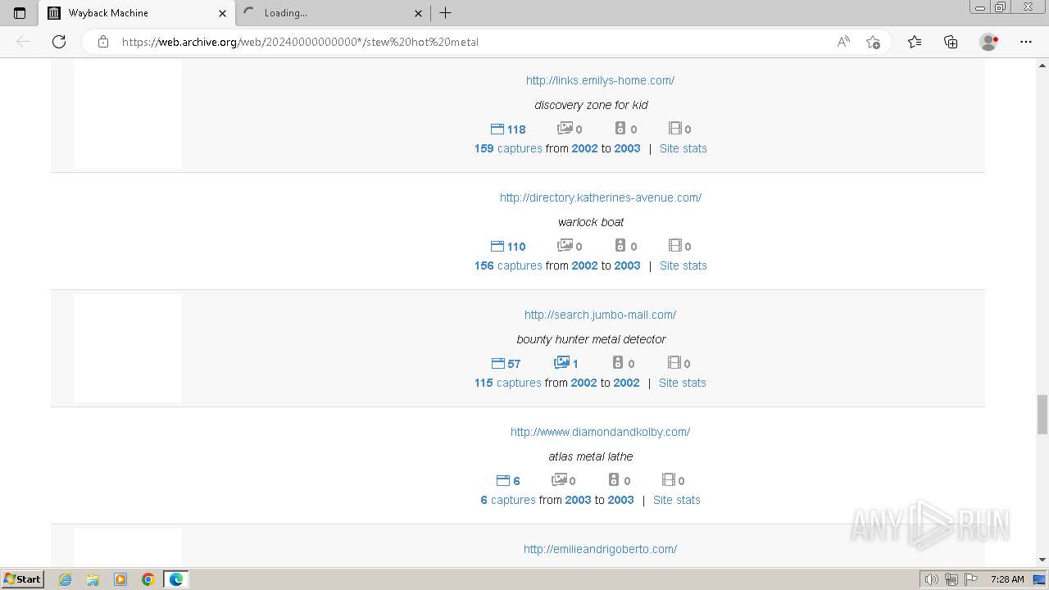Close the Loading... tab

418,13
